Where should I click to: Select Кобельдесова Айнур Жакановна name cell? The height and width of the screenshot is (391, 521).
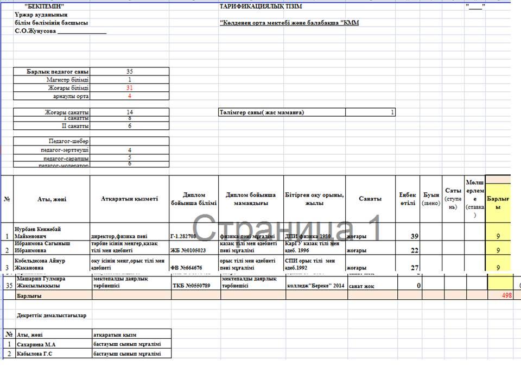point(52,264)
